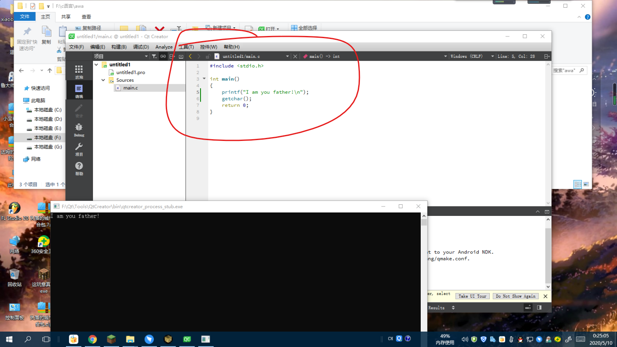Select 本地磁盘 (C:) in Explorer
This screenshot has width=617, height=347.
pyautogui.click(x=44, y=110)
